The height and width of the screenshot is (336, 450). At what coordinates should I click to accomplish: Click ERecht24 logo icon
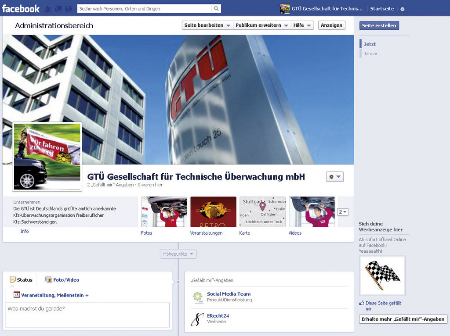click(x=198, y=319)
